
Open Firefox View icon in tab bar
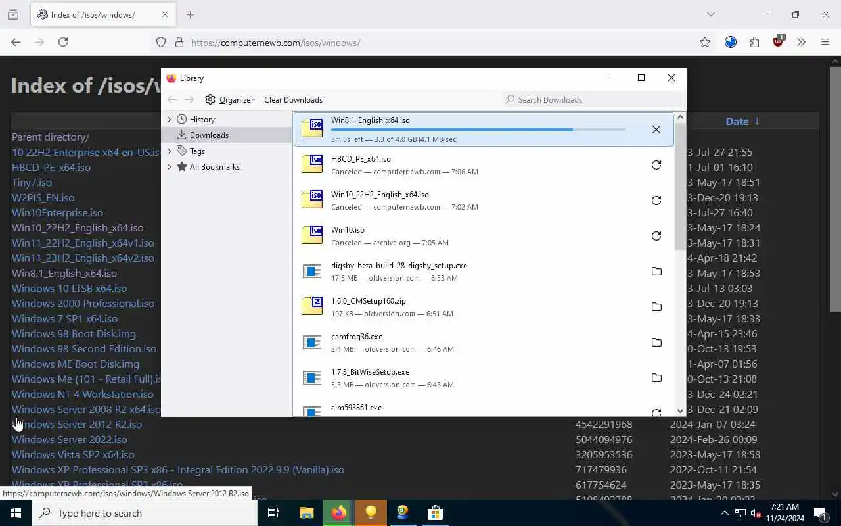pyautogui.click(x=13, y=14)
